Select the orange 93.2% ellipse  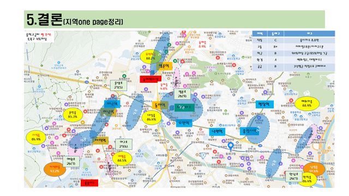point(55,169)
